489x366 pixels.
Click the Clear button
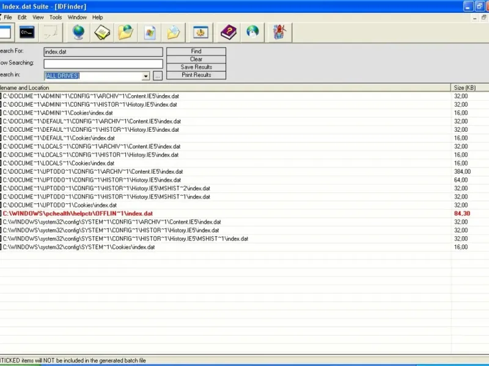[x=196, y=59]
